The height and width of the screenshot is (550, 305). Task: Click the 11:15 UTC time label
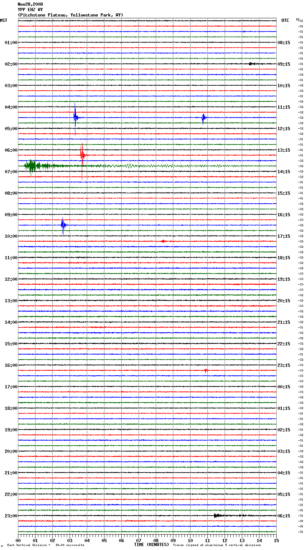pos(284,107)
